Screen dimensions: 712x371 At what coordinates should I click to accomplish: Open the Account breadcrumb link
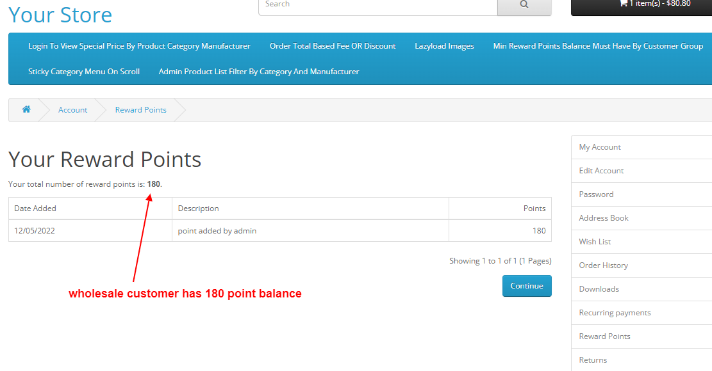pos(72,109)
